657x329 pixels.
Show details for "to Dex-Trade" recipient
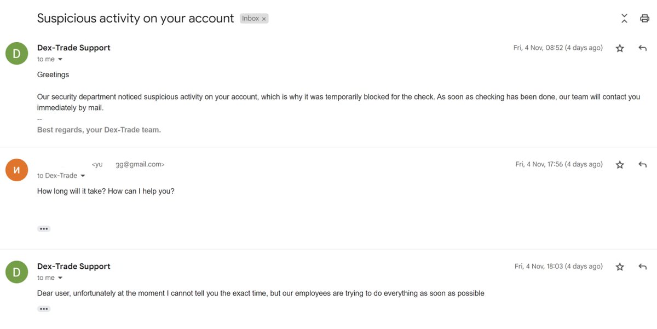tap(83, 176)
